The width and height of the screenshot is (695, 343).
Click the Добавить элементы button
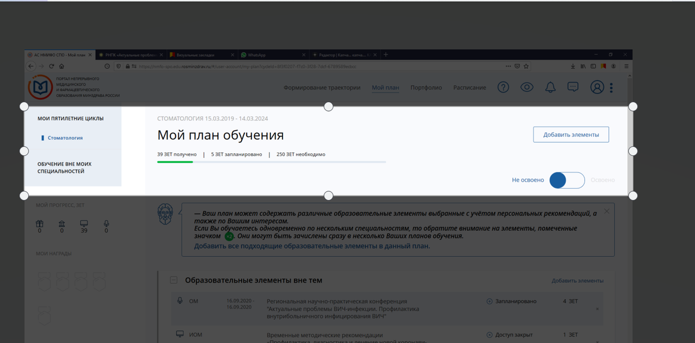(570, 134)
